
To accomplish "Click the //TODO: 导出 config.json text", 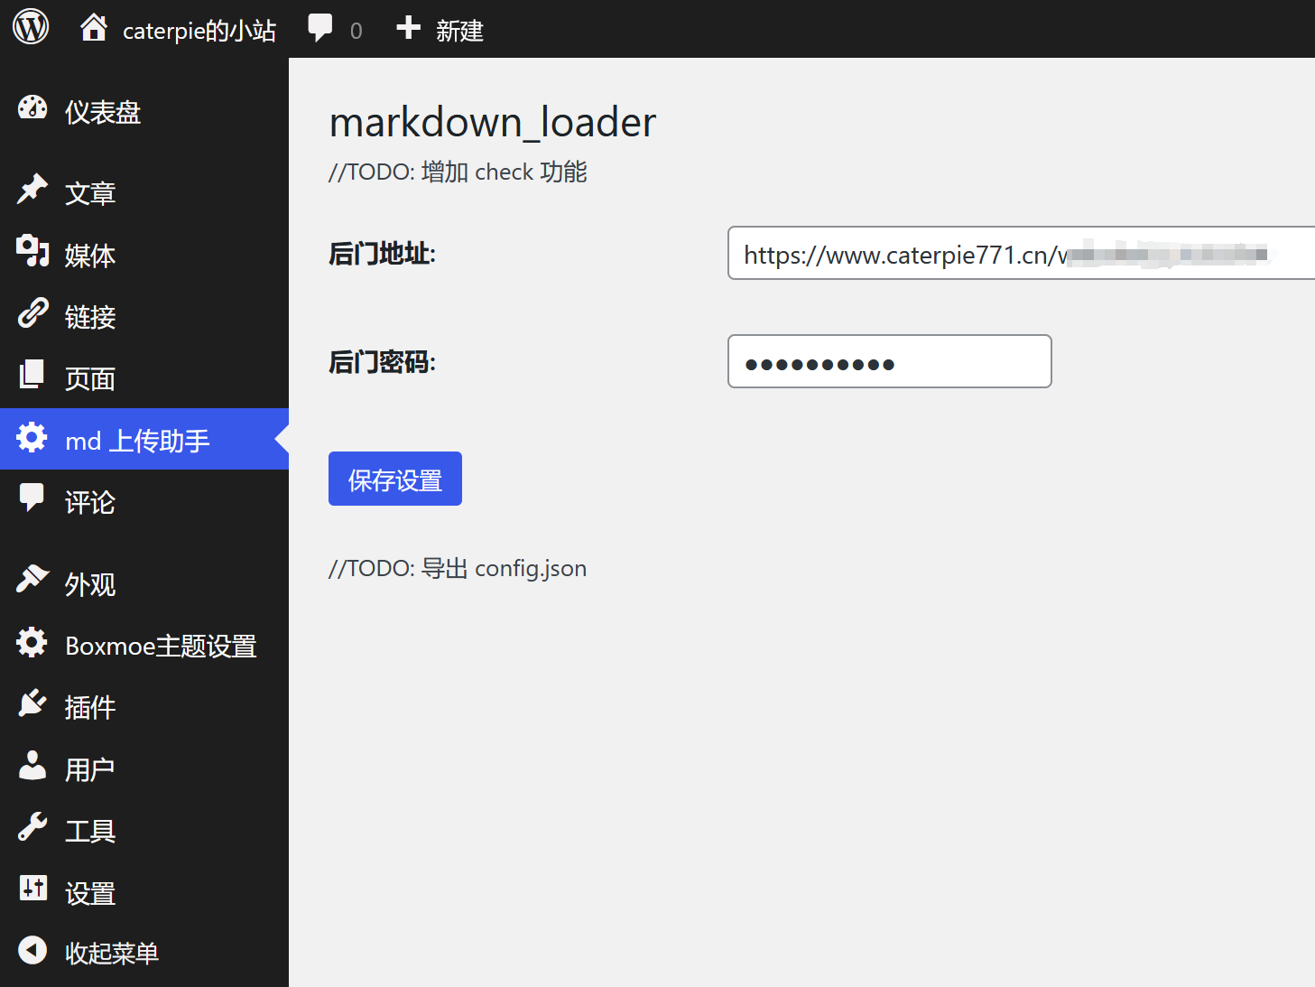I will (458, 568).
